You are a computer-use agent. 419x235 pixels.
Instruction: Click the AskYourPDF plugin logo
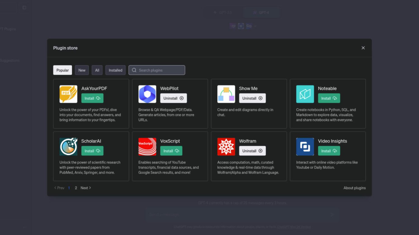(x=68, y=94)
